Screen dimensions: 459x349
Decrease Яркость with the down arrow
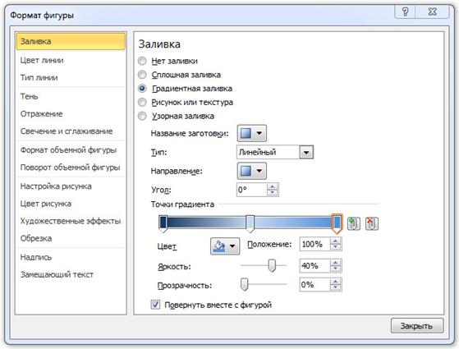click(x=336, y=269)
